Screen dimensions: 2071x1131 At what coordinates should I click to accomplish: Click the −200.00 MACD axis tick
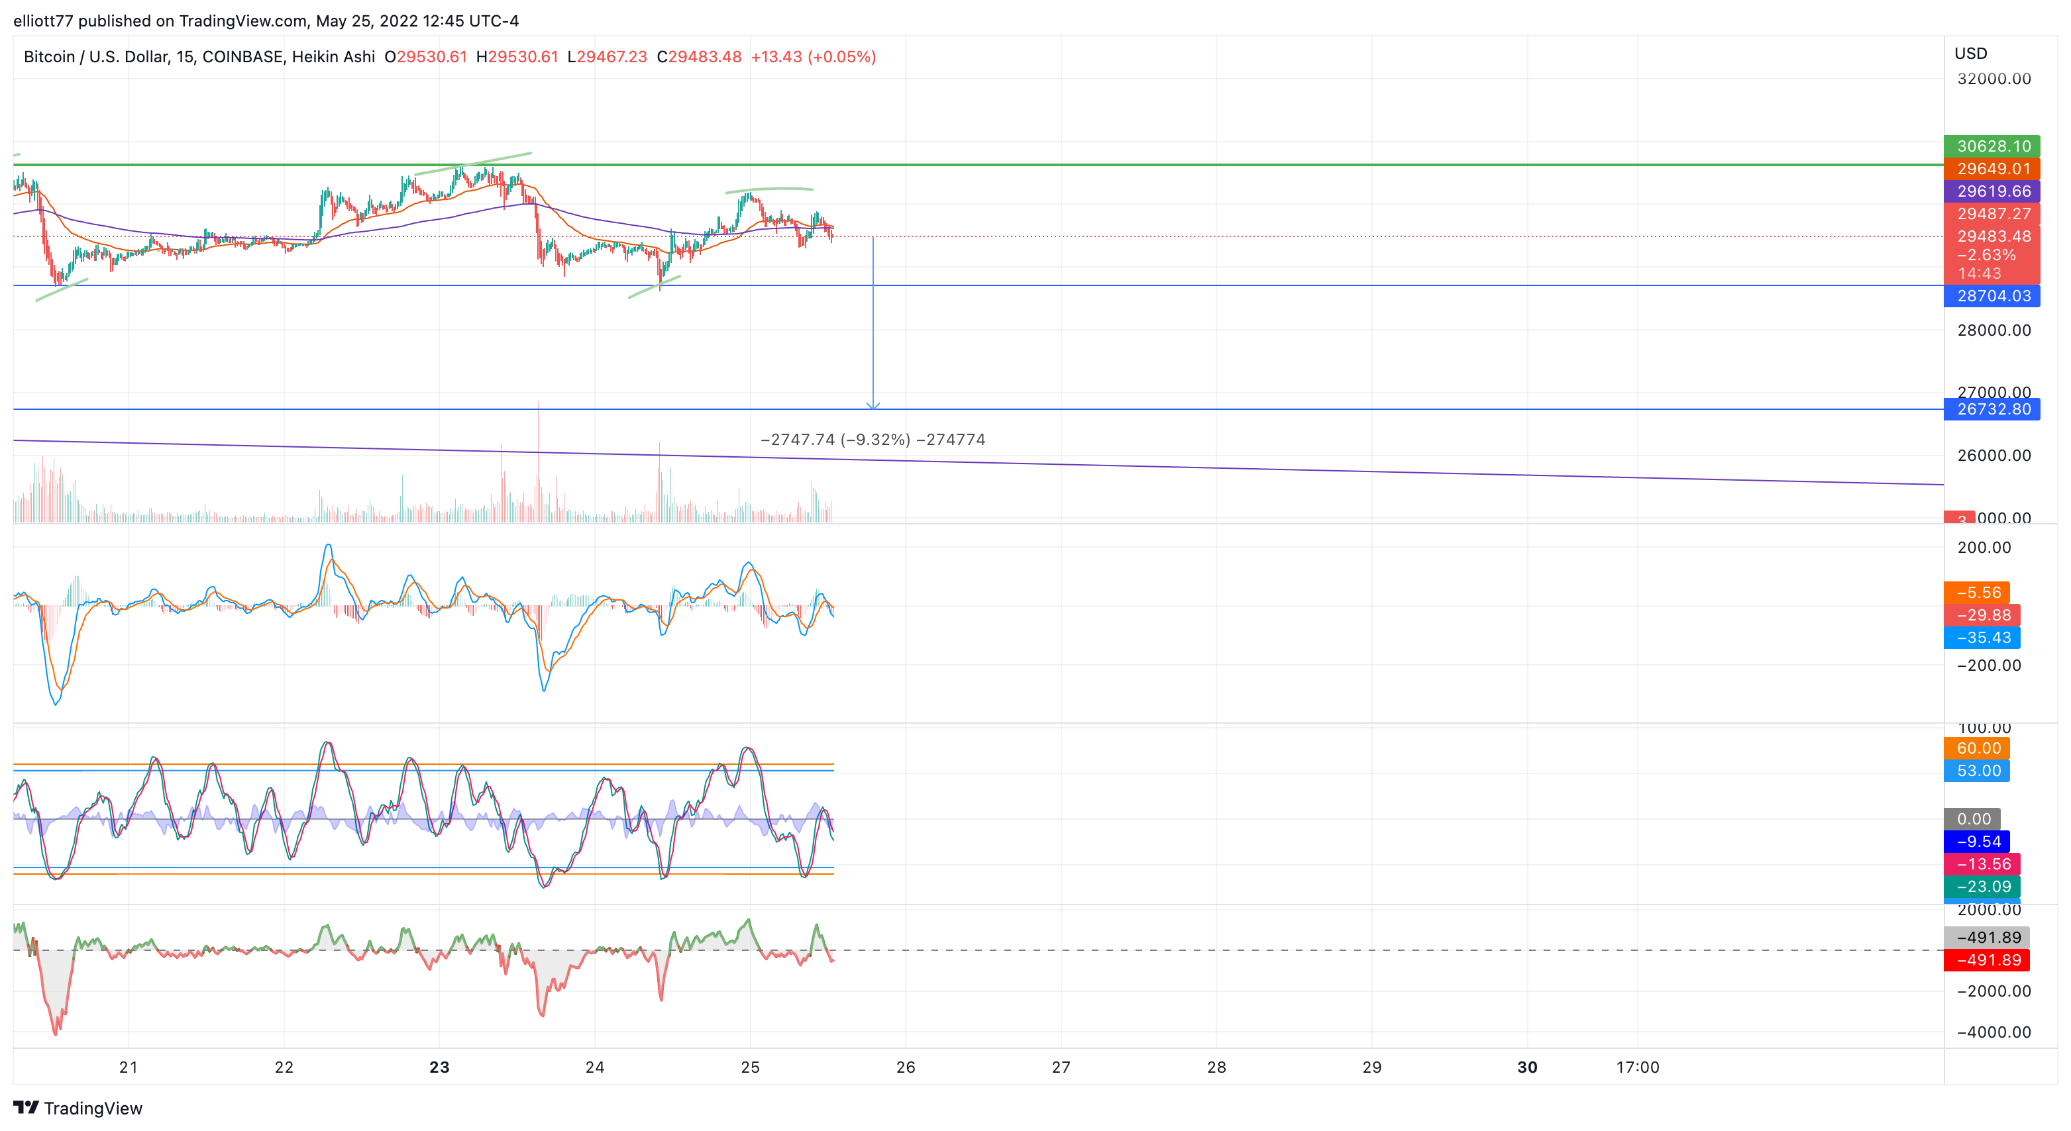point(1988,665)
